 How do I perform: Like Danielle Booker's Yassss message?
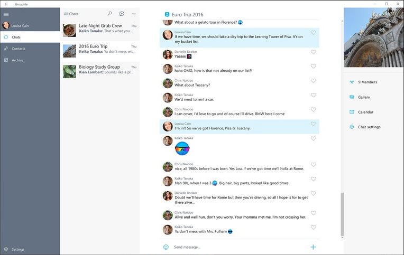[x=313, y=52]
